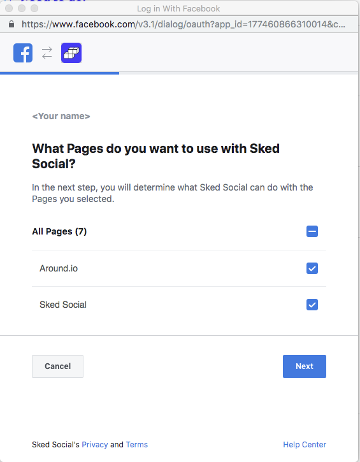
Task: Click the Next button
Action: (305, 366)
